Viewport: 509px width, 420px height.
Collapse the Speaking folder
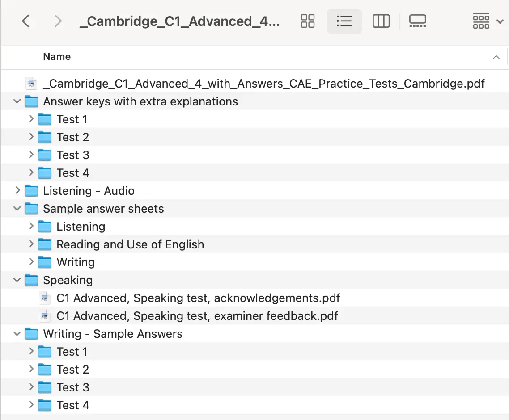17,280
